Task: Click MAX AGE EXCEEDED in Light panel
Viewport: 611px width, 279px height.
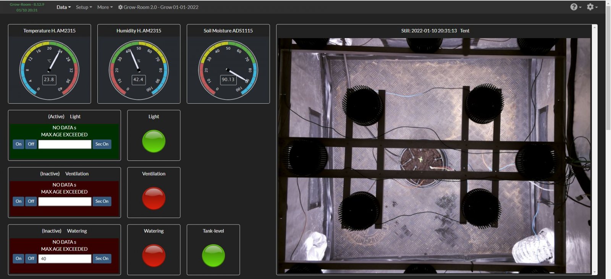Action: (64, 135)
